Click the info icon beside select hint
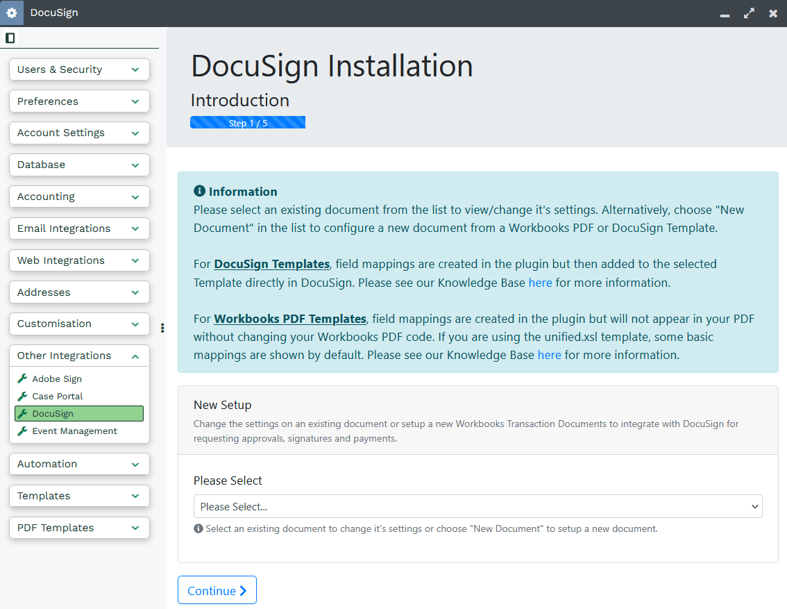This screenshot has height=609, width=787. (198, 528)
